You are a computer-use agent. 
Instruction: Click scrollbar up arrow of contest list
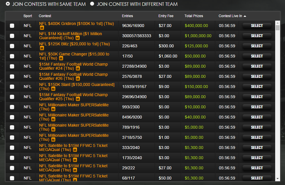coord(278,23)
